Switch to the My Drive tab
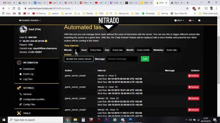This screenshot has width=220, height=123. (24, 3)
